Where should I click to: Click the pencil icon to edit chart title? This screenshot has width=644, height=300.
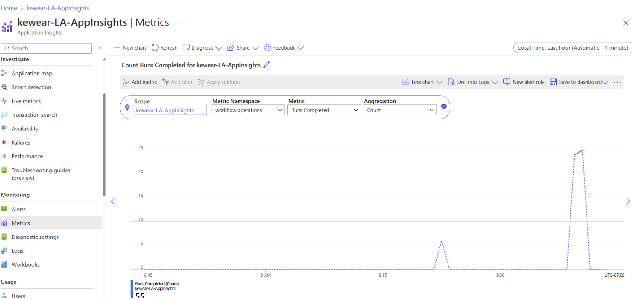[266, 65]
